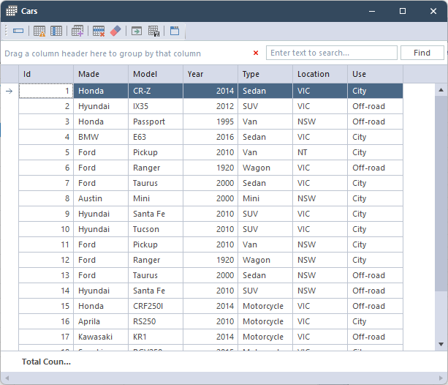Select the 2016 year cell

pos(210,137)
